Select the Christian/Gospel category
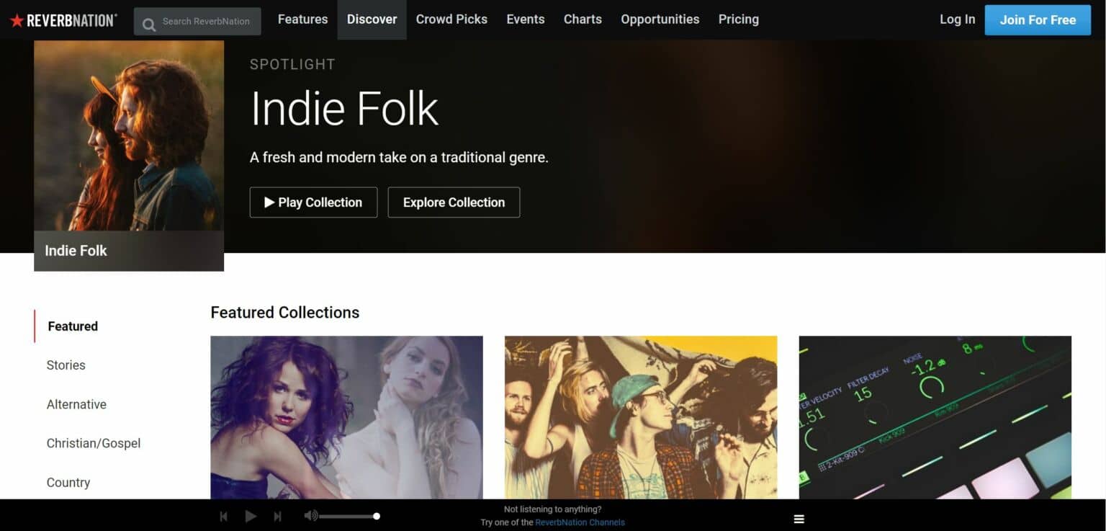This screenshot has width=1106, height=531. point(94,443)
